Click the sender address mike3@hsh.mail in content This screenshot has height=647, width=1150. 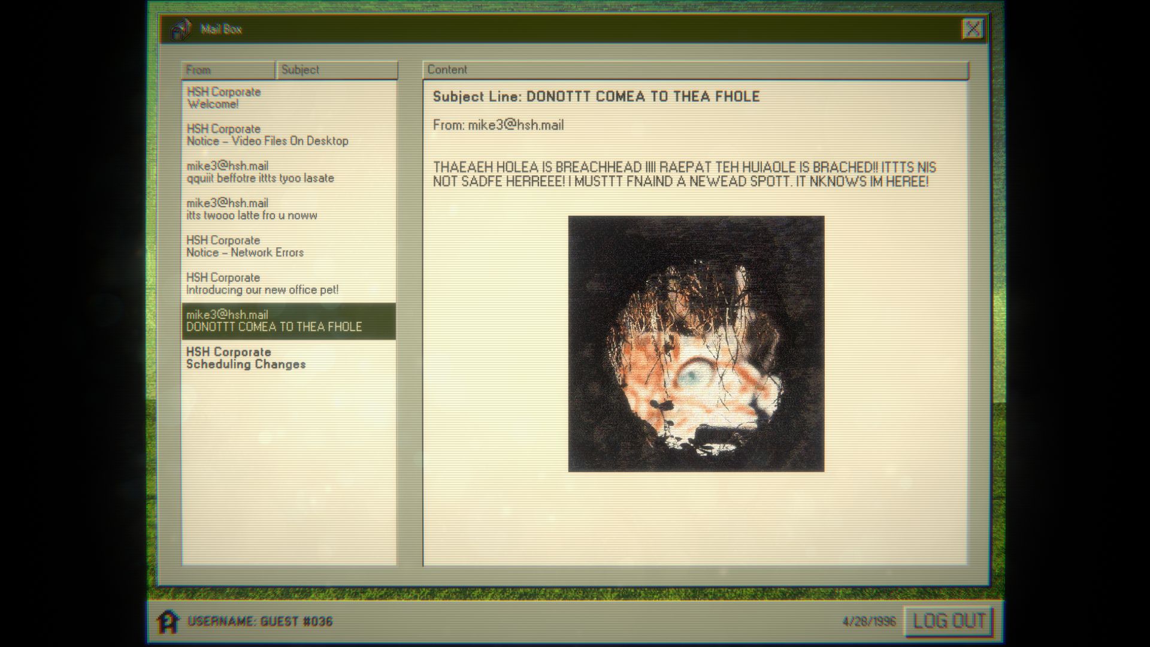pos(516,125)
